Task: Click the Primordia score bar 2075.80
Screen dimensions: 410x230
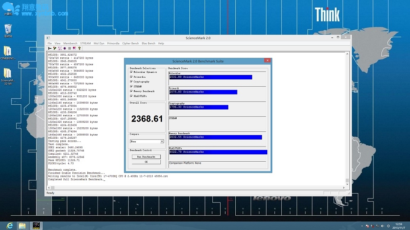Action: click(x=203, y=92)
